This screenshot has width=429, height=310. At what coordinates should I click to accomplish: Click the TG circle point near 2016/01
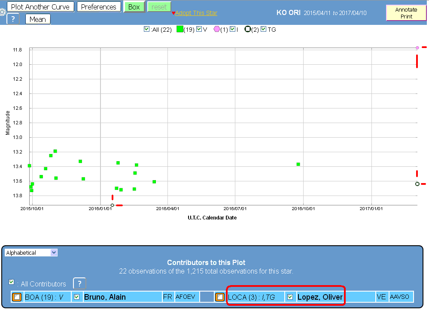tap(112, 205)
